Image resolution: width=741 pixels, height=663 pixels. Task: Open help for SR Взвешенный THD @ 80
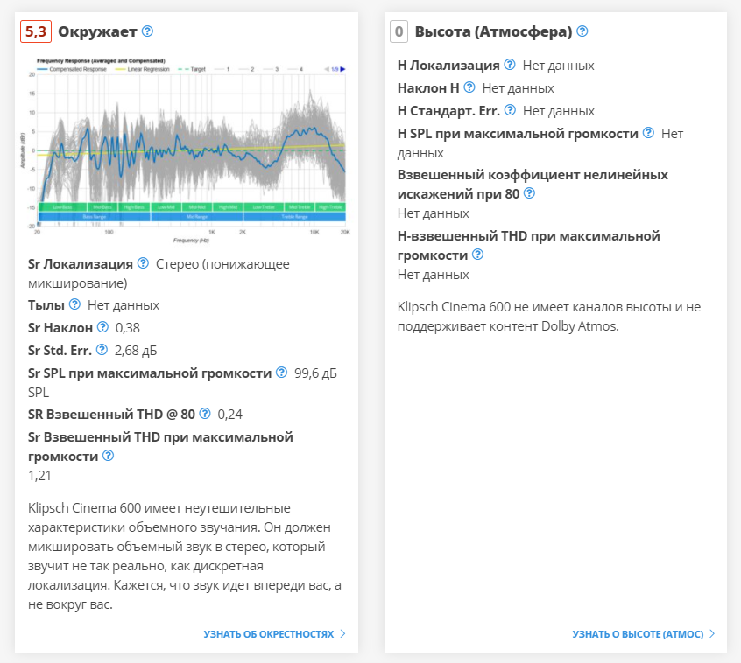(x=205, y=414)
